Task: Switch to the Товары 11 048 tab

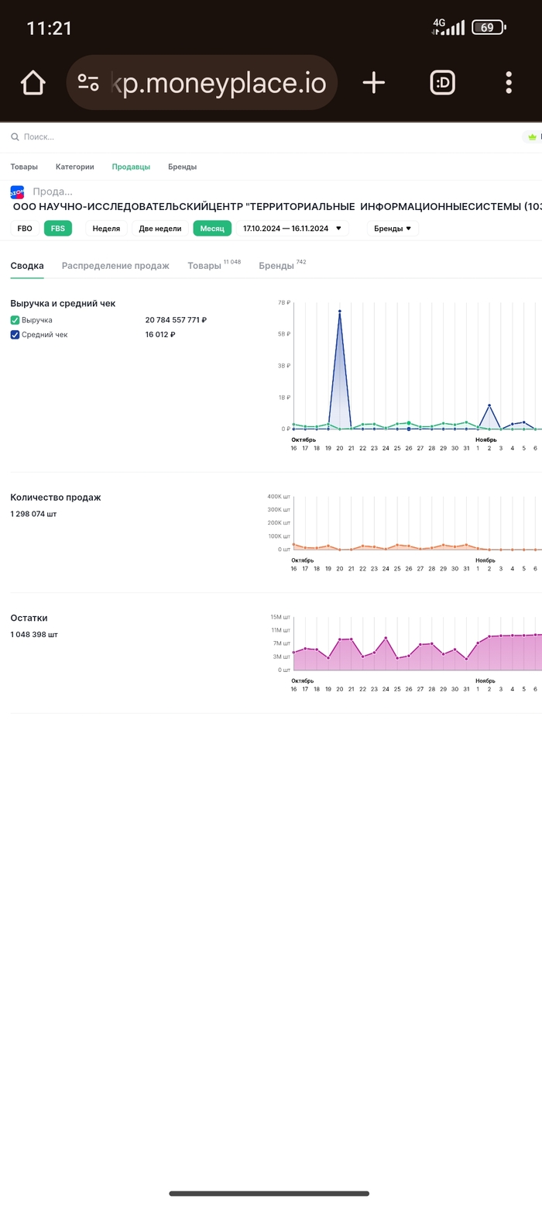Action: click(x=204, y=266)
